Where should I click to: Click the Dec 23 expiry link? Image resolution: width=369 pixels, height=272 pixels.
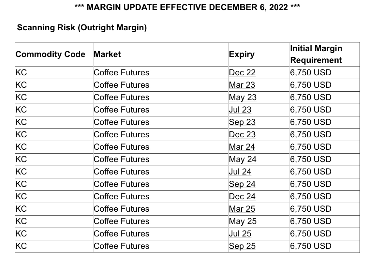click(x=242, y=134)
